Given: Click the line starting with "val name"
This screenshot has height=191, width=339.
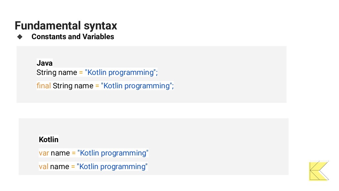Looking at the screenshot, I should [x=93, y=166].
